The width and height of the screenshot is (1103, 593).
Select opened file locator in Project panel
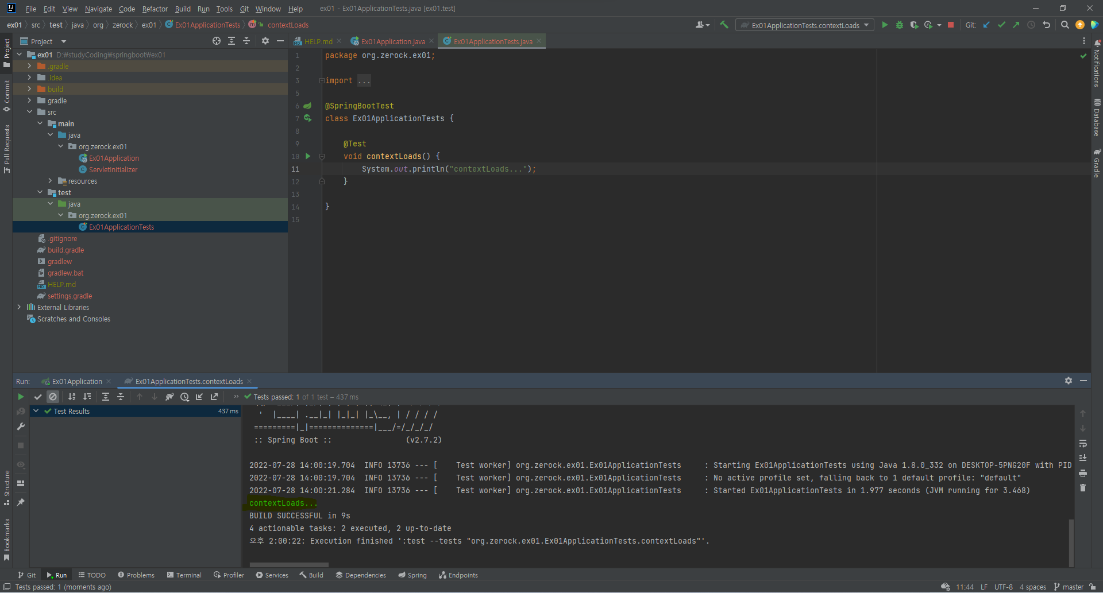[217, 41]
